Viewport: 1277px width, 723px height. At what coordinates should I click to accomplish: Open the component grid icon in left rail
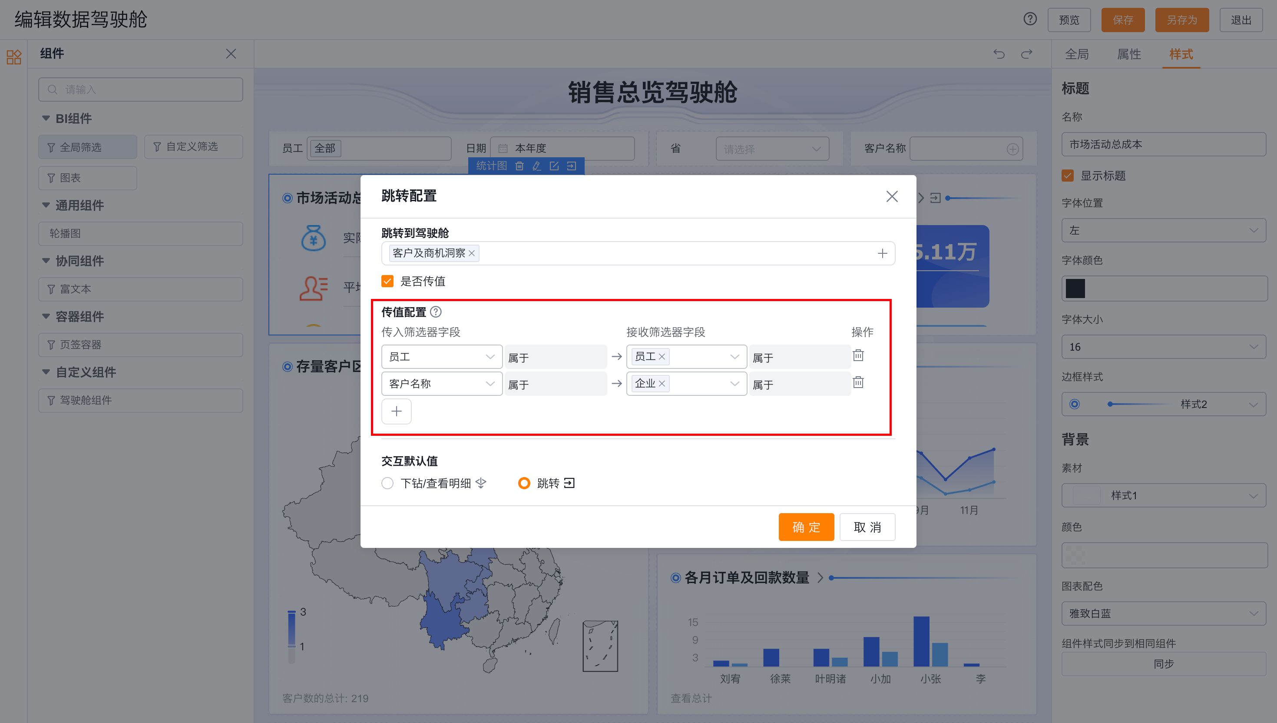coord(14,56)
